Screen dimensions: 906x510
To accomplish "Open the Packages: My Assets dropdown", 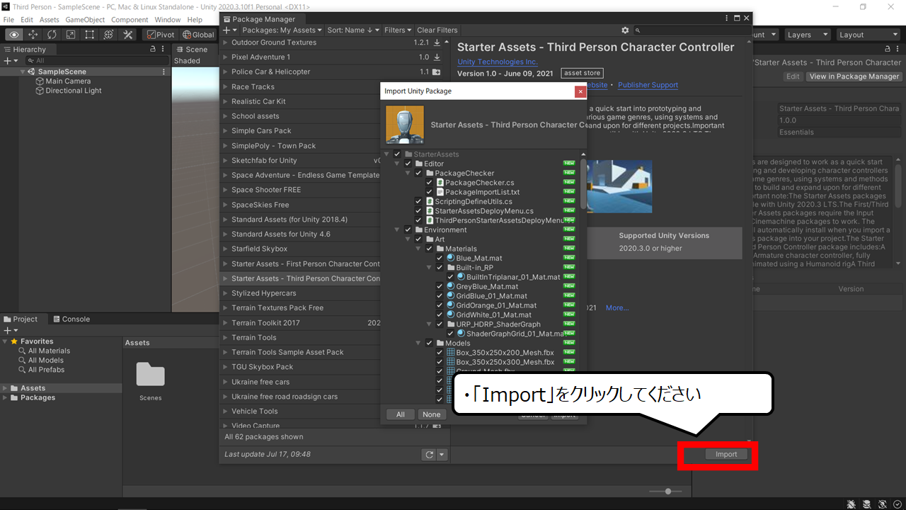I will [x=281, y=30].
